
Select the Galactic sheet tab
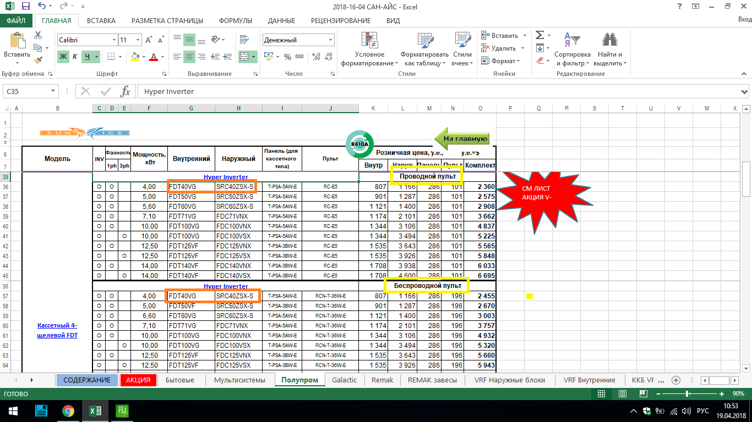pos(345,380)
